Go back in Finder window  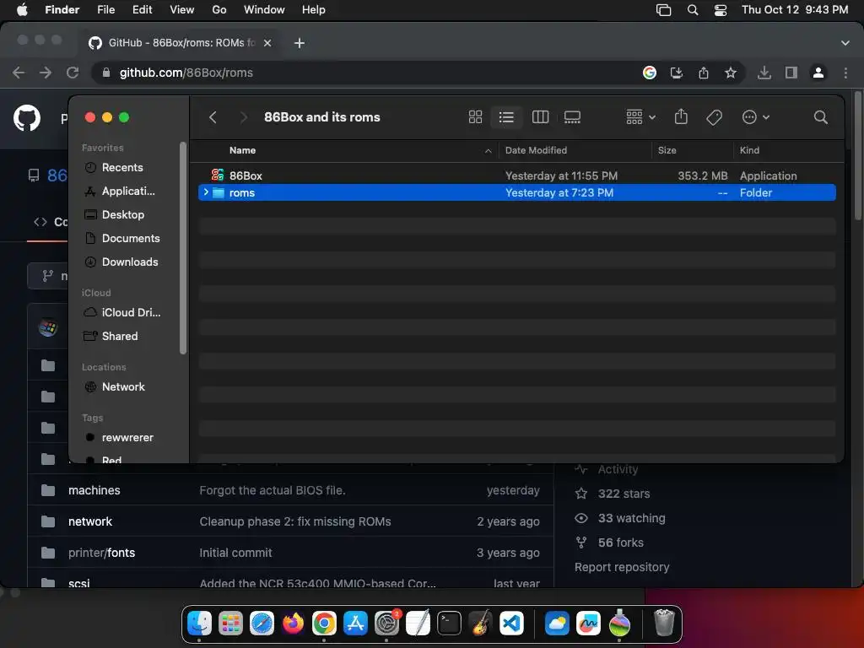click(213, 116)
